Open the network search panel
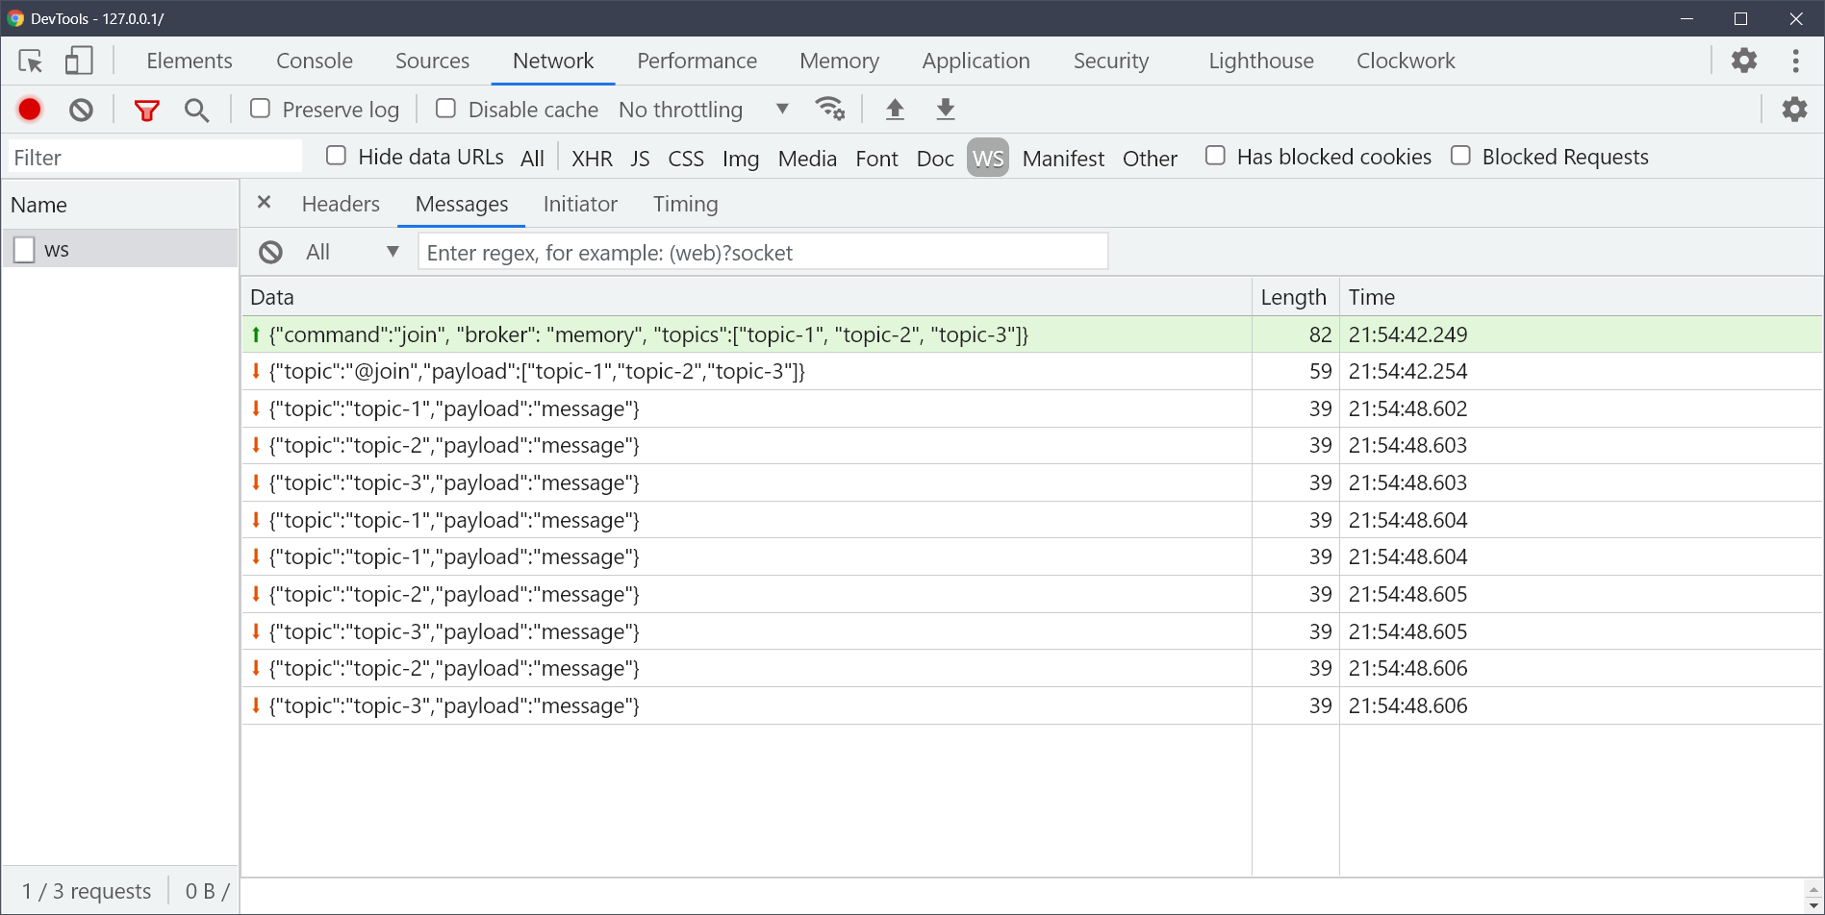 tap(196, 109)
